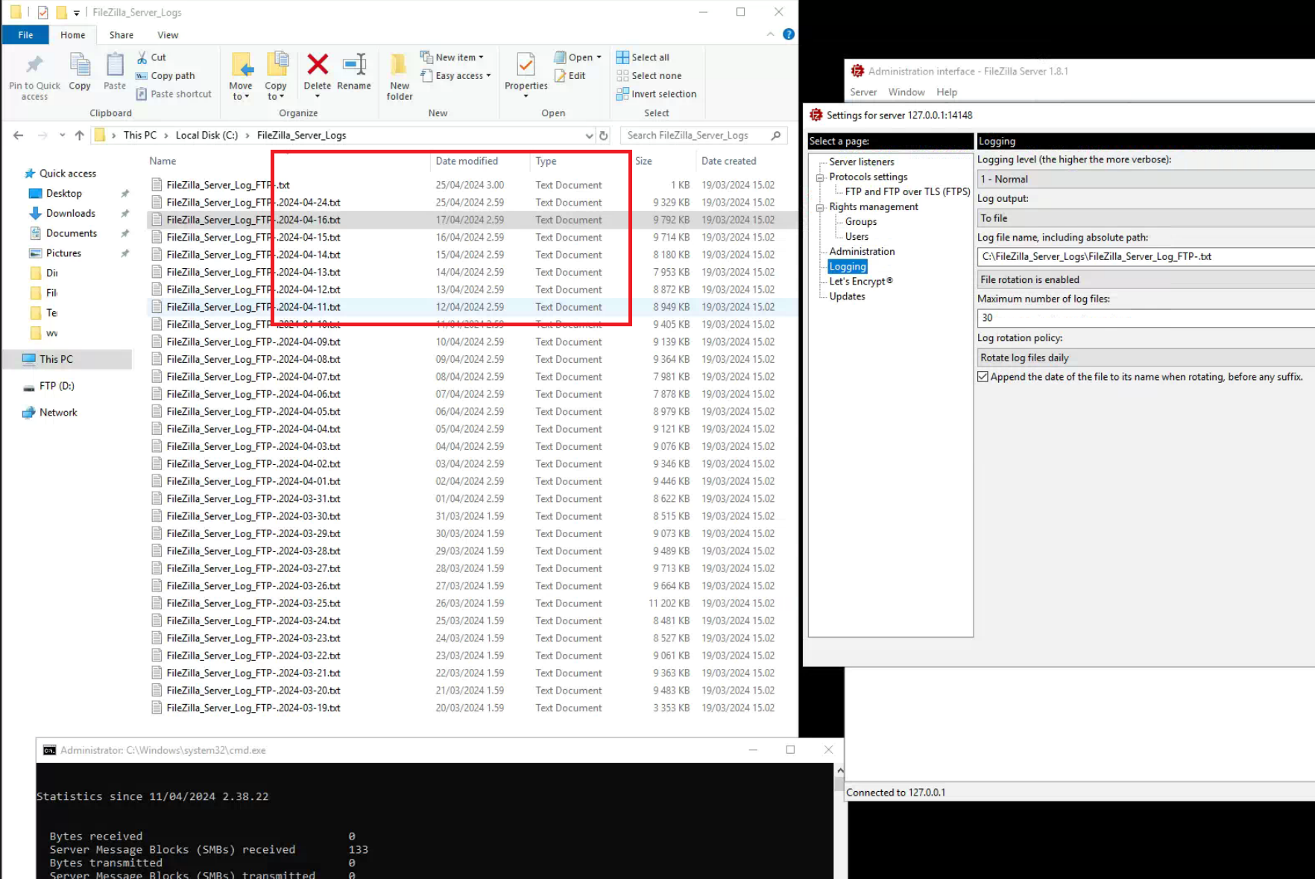This screenshot has width=1315, height=879.
Task: Click Cut in the Clipboard group
Action: coord(151,57)
